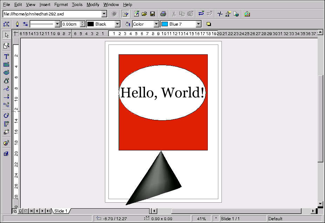
Task: Pick the Ellipse drawing tool
Action: (x=6, y=73)
